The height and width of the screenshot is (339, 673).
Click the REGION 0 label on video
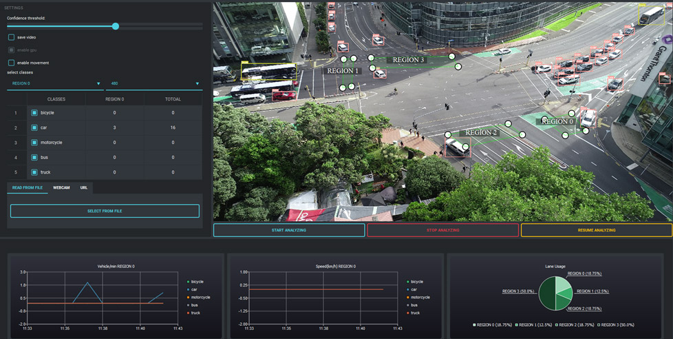click(557, 121)
